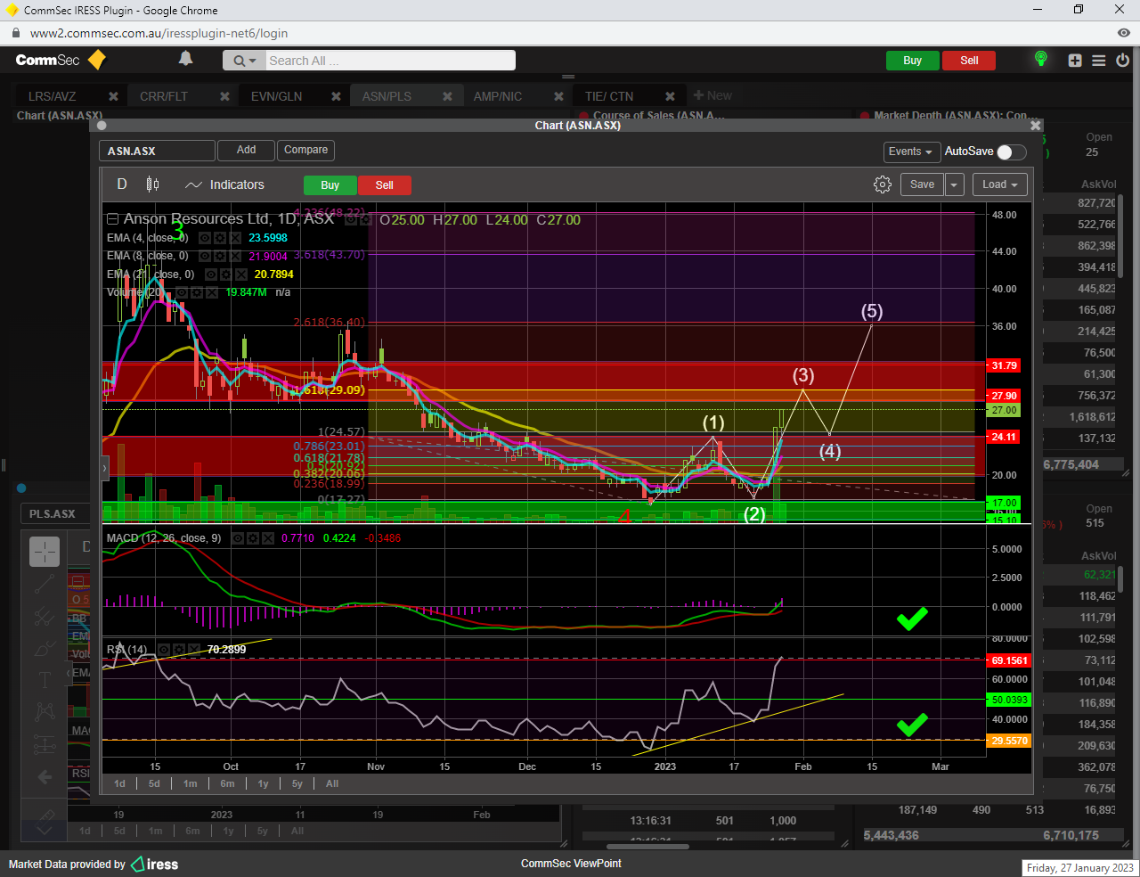Select the crosshair tool in PLS chart sidebar
Viewport: 1140px width, 877px height.
[45, 552]
